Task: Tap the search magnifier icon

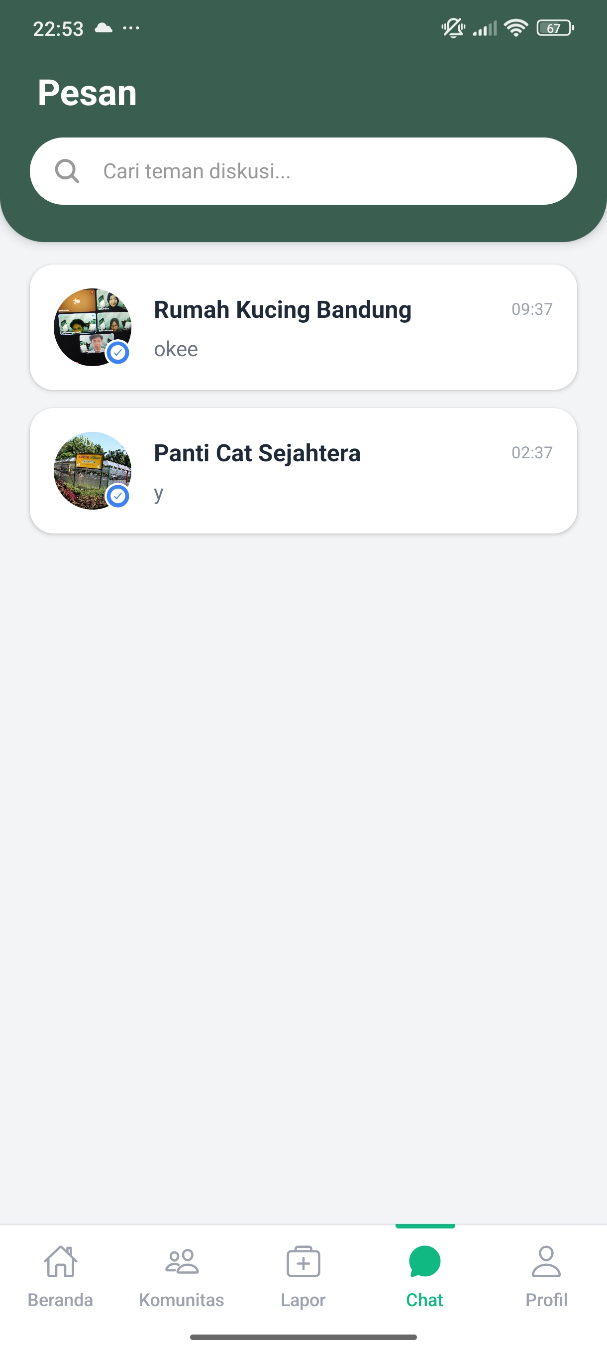Action: pos(67,171)
